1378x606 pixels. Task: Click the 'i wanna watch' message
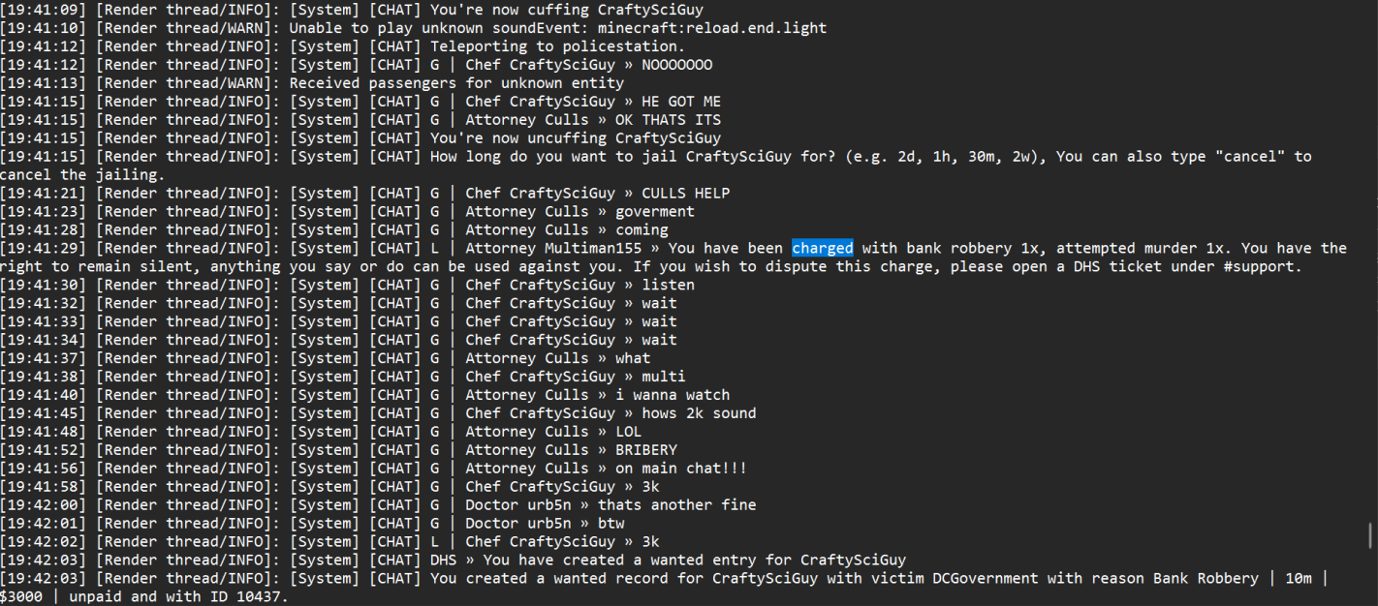tap(673, 395)
